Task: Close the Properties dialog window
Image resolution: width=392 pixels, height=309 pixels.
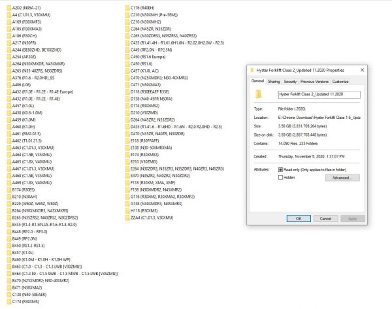Action: tap(362, 70)
